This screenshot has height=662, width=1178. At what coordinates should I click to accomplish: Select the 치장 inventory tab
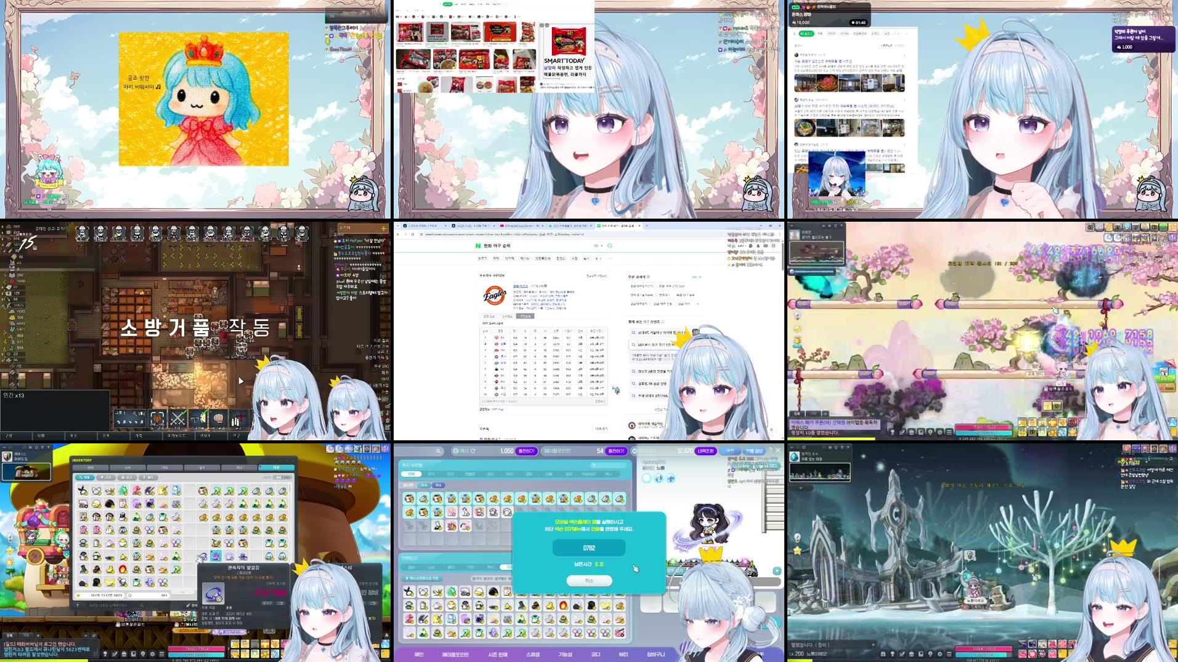[276, 467]
